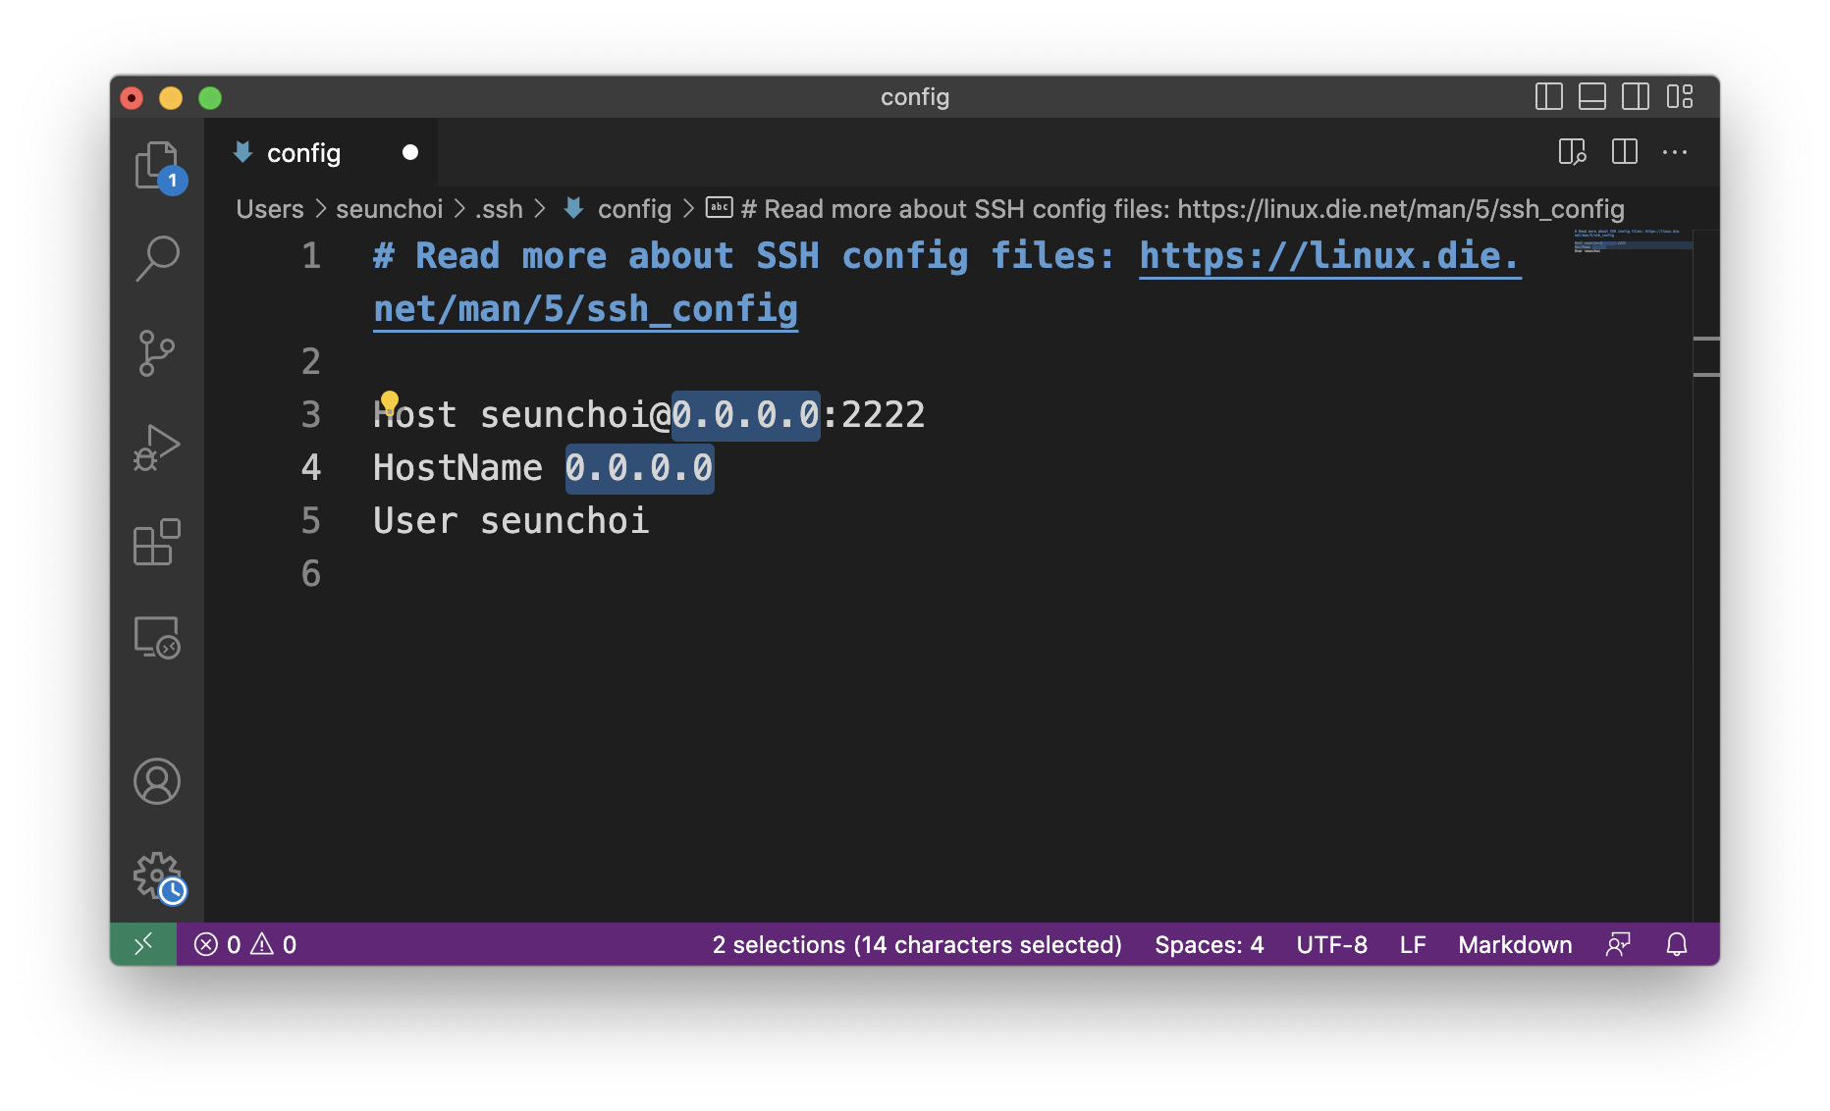Close unsaved config tab via dot
1830x1111 pixels.
(x=410, y=152)
